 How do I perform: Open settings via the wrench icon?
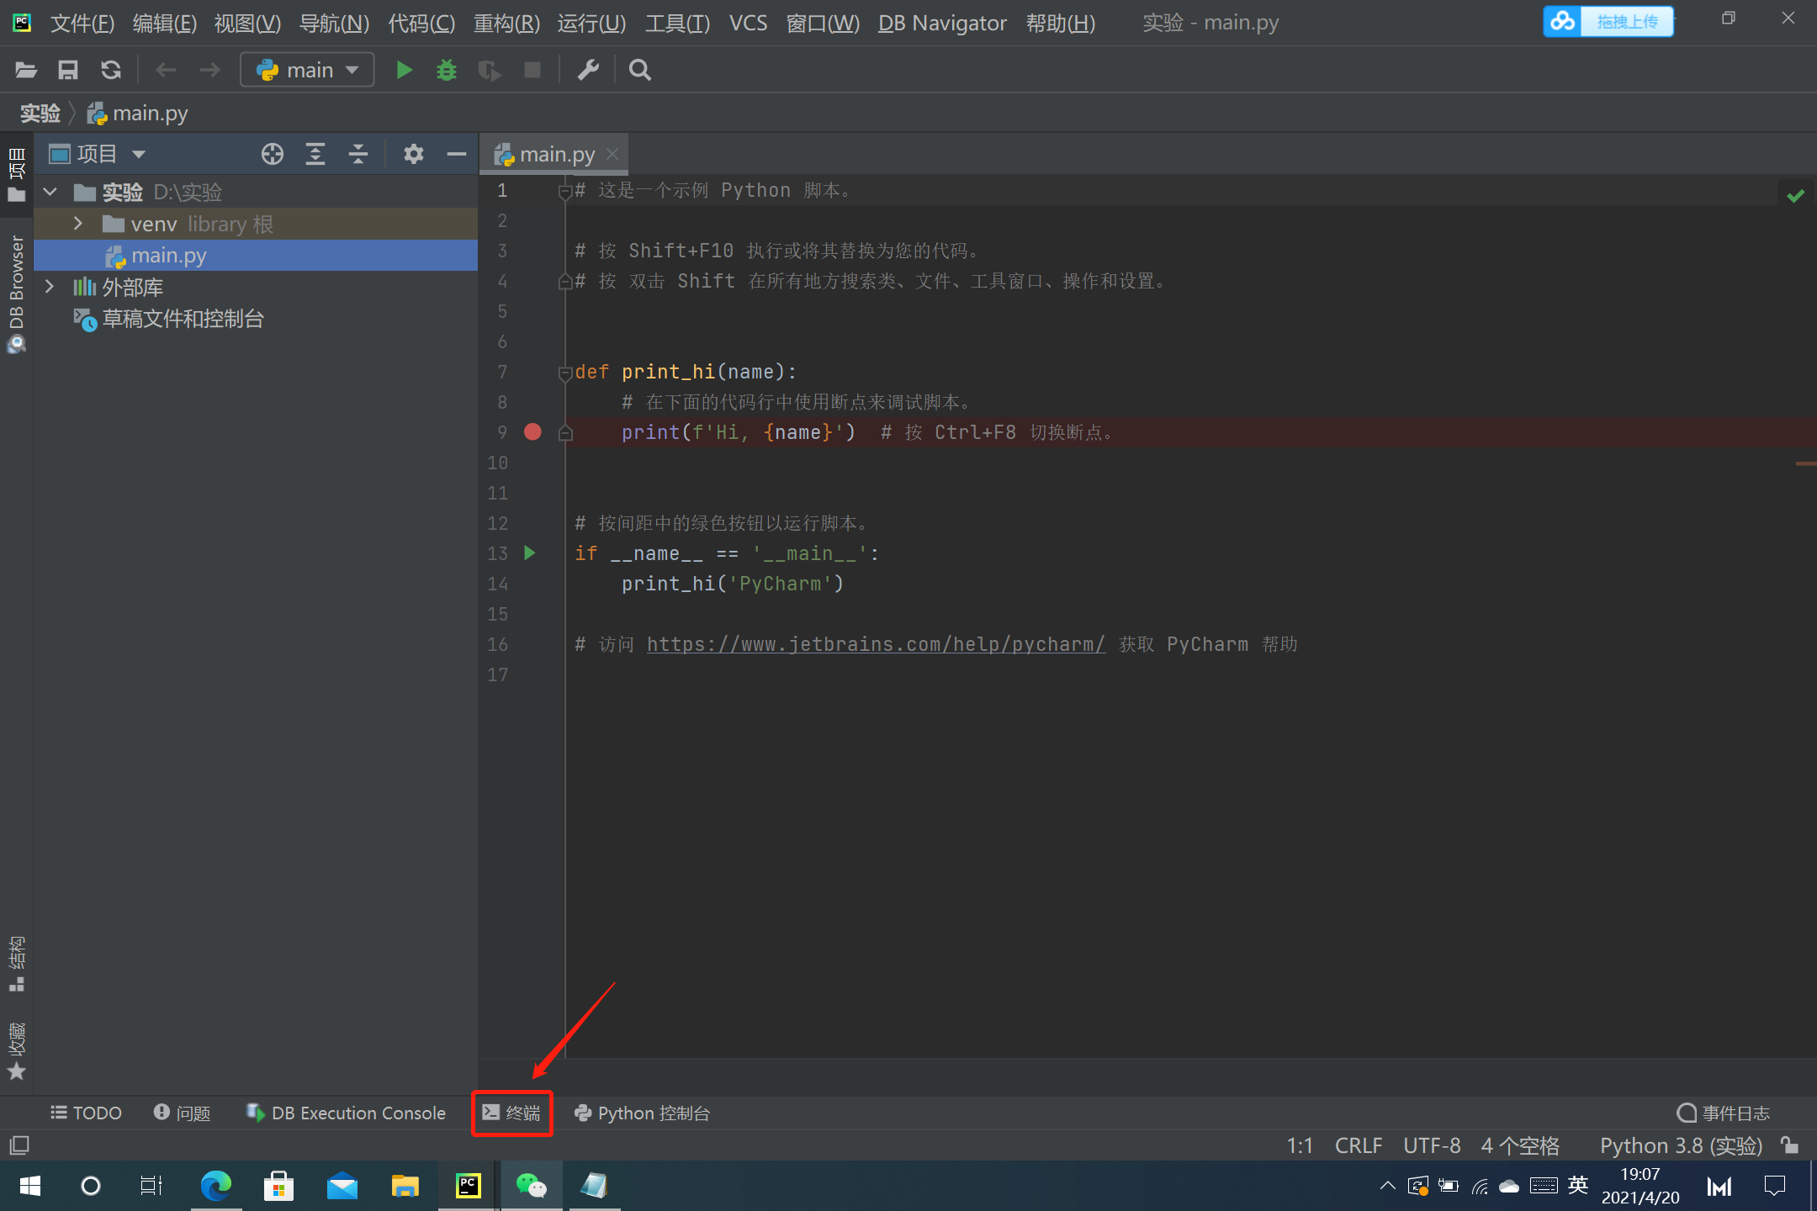click(588, 70)
